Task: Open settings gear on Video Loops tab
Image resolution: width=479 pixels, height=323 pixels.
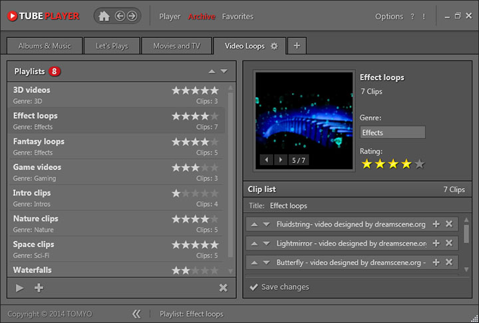Action: [x=274, y=46]
